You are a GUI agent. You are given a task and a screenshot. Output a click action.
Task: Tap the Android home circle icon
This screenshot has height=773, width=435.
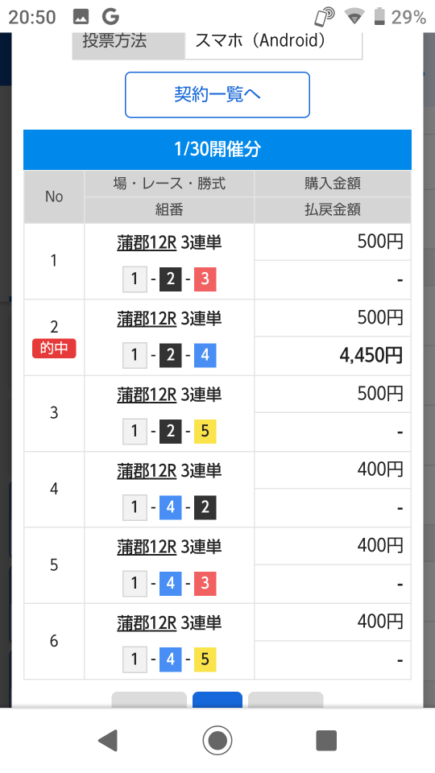(217, 740)
